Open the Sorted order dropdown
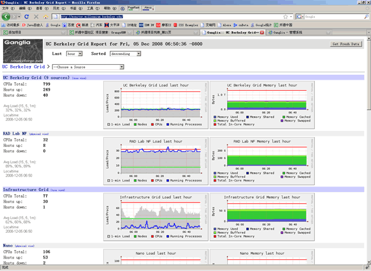The width and height of the screenshot is (371, 271). (126, 54)
